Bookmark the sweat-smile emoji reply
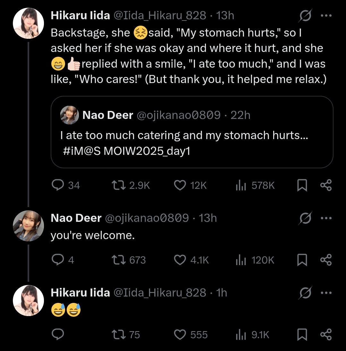346x351 pixels. click(x=302, y=335)
